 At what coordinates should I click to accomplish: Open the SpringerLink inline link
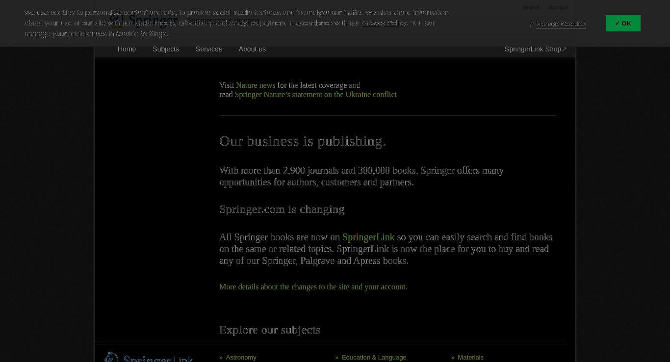click(368, 237)
